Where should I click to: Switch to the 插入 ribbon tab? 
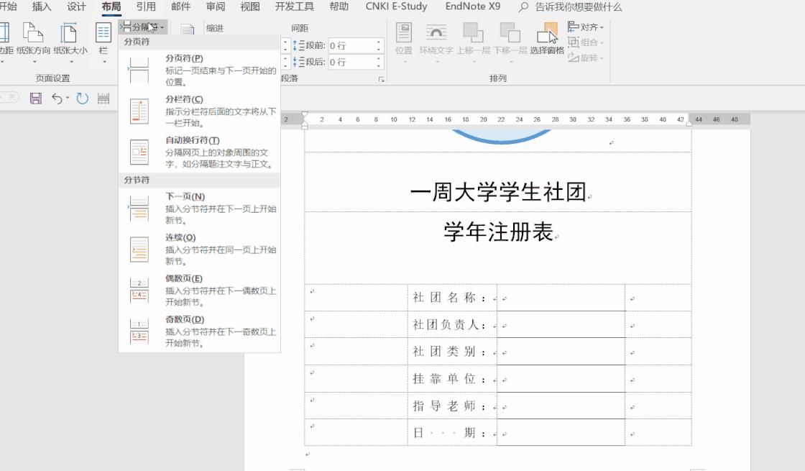[40, 6]
